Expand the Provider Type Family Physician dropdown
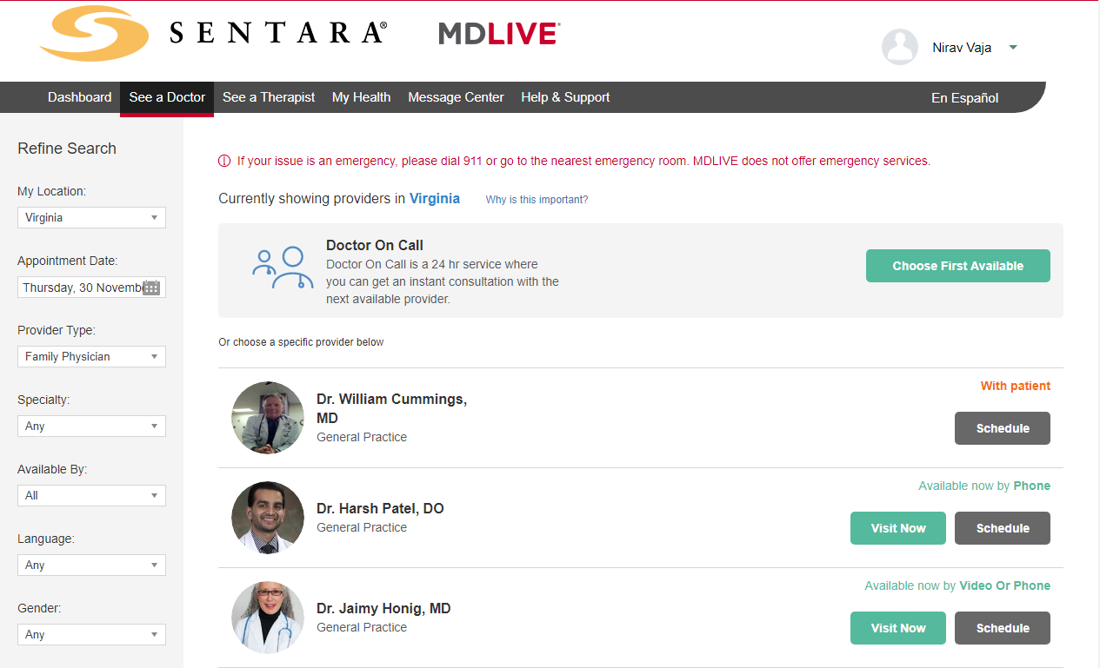 click(91, 356)
